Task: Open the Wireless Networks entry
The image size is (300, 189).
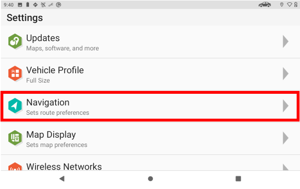Action: [150, 163]
